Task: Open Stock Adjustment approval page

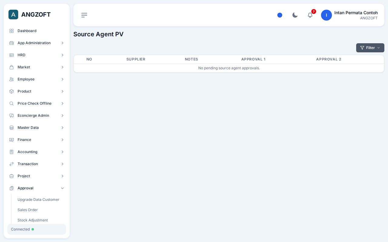Action: (x=33, y=220)
